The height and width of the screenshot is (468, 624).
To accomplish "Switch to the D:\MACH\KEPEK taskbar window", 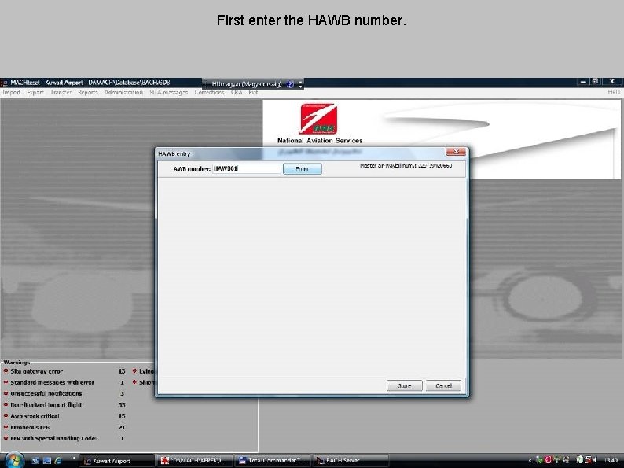I will pyautogui.click(x=194, y=460).
